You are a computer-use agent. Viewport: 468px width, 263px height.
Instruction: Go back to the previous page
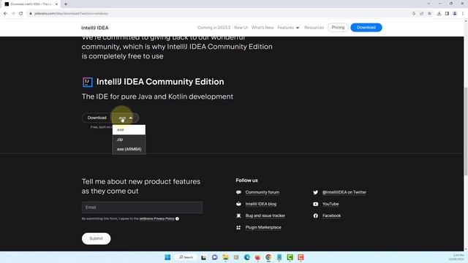(x=5, y=13)
